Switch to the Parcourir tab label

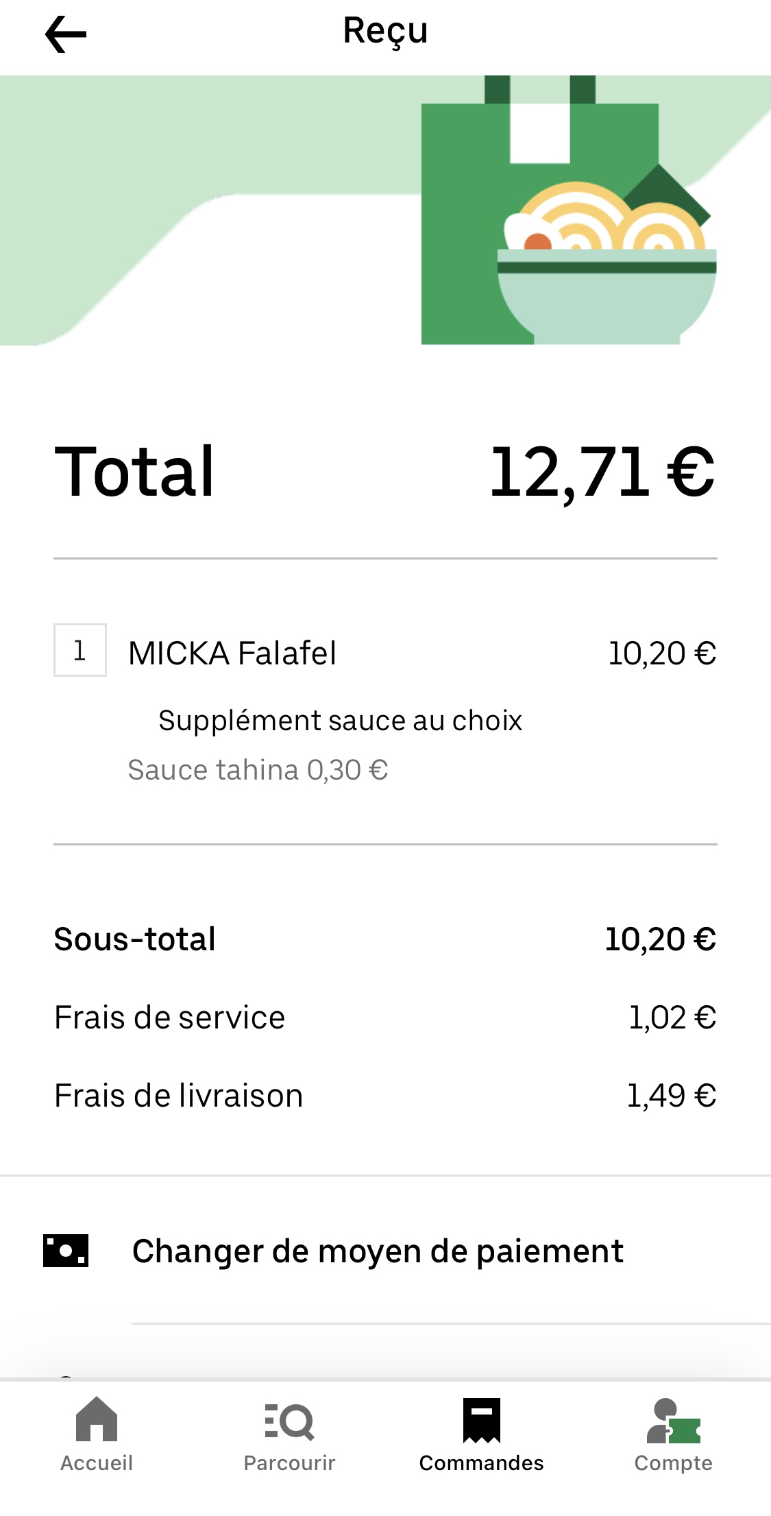point(289,1463)
